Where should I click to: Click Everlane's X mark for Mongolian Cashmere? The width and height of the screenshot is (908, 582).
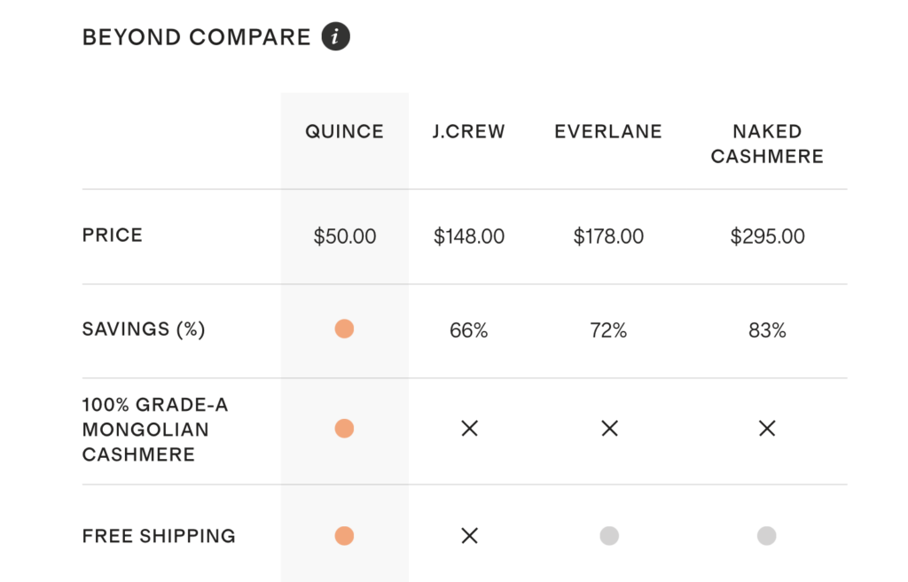pos(609,429)
